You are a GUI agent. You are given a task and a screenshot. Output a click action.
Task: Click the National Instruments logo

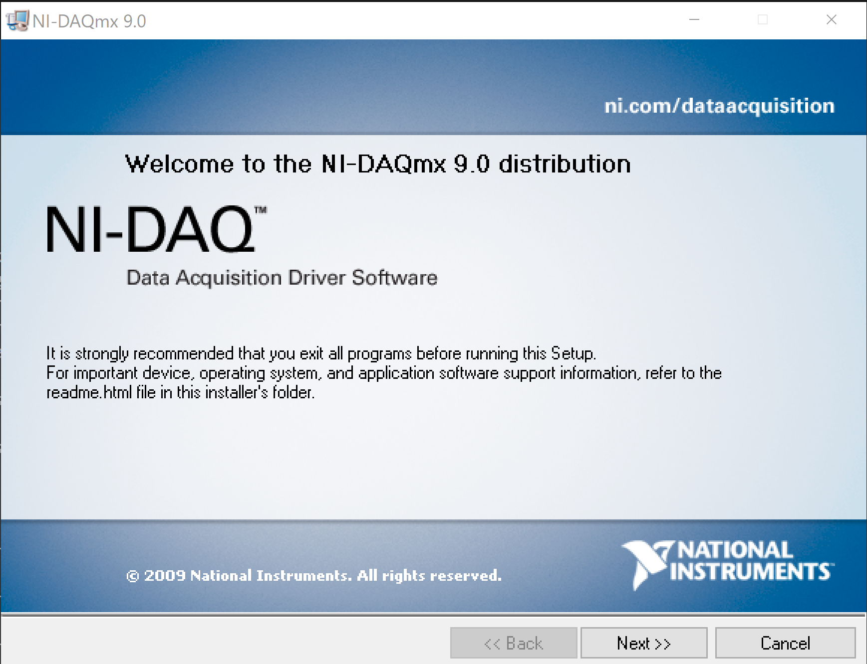pos(727,565)
